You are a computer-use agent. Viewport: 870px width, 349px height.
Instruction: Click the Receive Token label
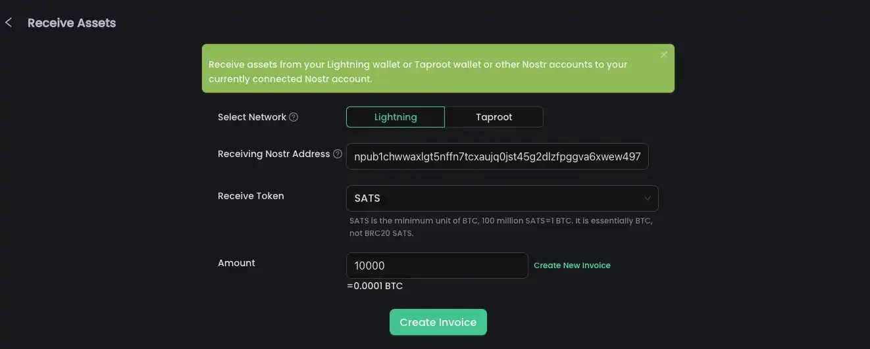(x=251, y=196)
